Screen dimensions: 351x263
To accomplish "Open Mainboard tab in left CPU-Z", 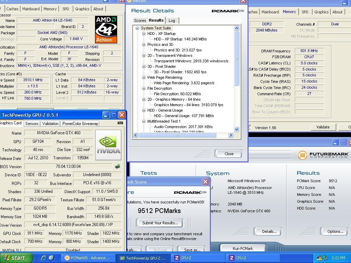I will [x=31, y=9].
